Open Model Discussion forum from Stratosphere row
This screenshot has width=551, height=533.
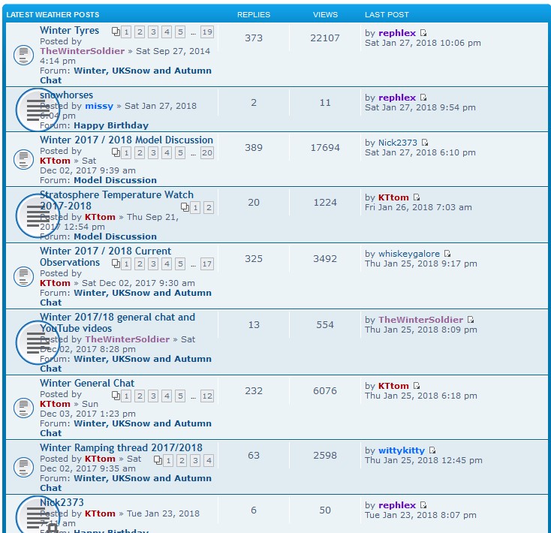coord(116,236)
